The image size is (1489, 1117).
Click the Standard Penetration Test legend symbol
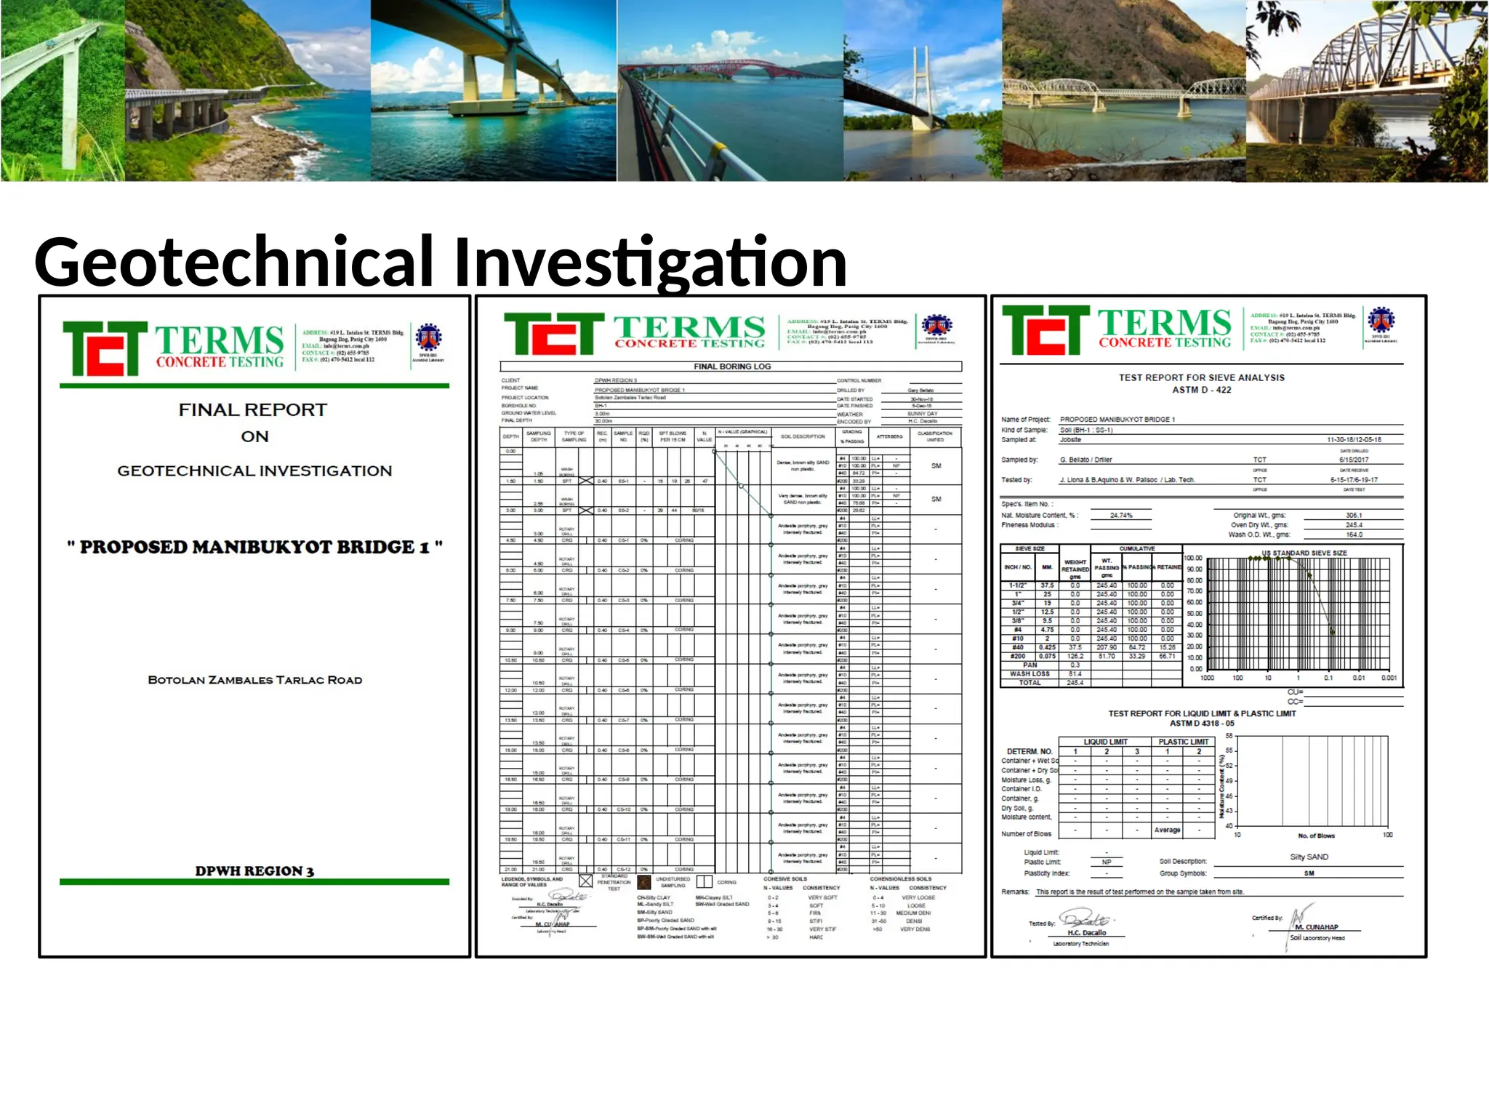click(x=585, y=881)
